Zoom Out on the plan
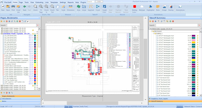 point(52,9)
